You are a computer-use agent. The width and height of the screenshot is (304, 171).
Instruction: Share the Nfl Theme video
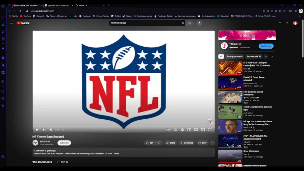point(171,143)
